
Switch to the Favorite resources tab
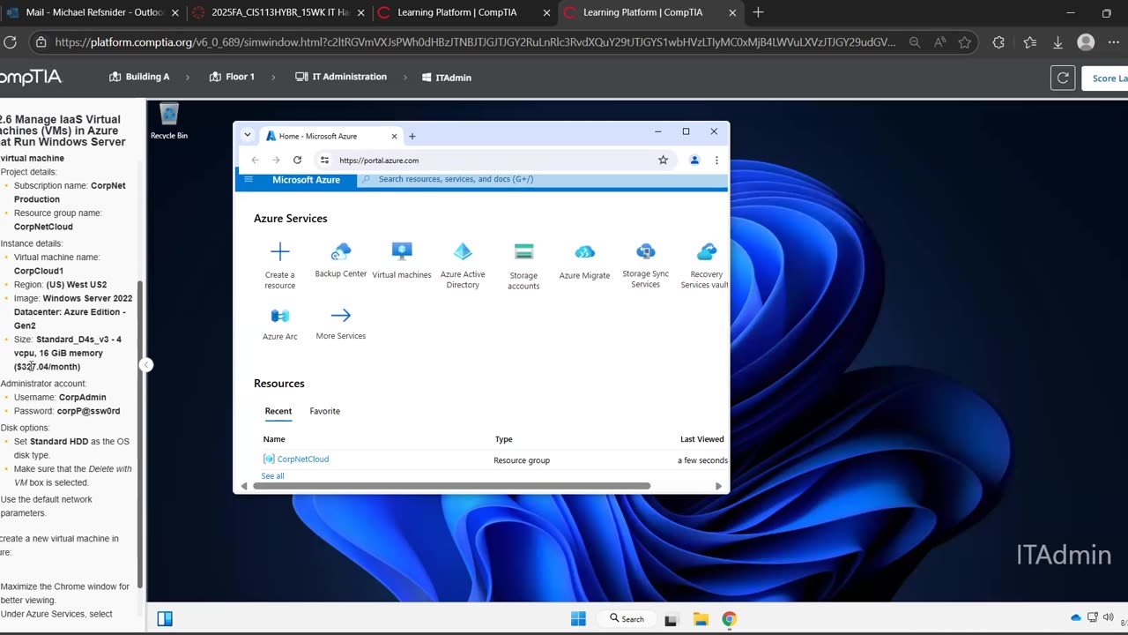coord(324,411)
